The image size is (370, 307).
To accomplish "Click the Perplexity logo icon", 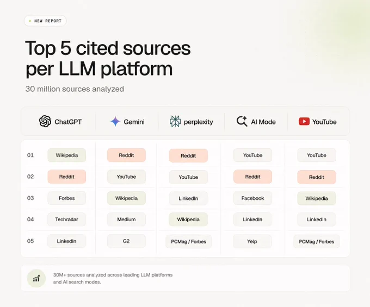I will click(x=175, y=121).
